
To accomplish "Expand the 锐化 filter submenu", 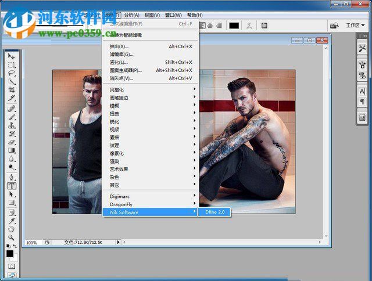I will point(151,121).
